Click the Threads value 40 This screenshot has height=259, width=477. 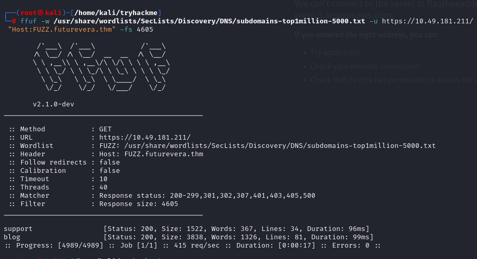point(103,187)
